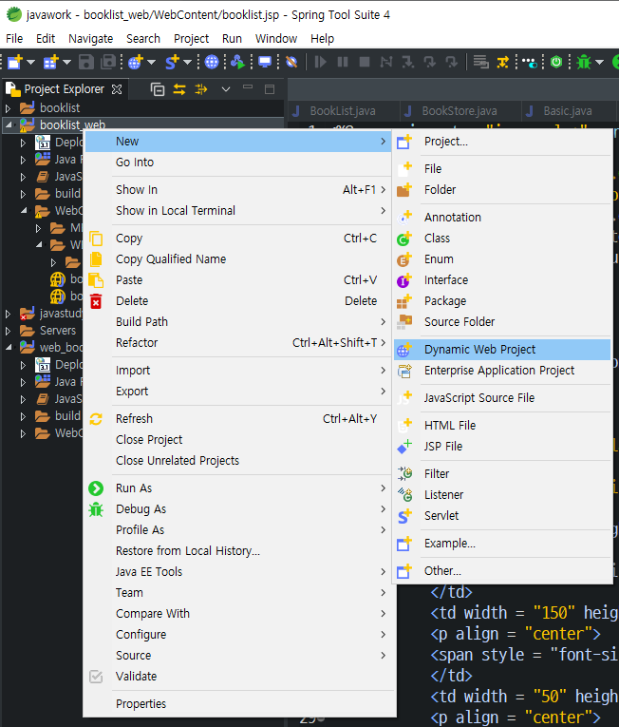The image size is (619, 727).
Task: Collapse the web_boo project node
Action: pos(9,347)
